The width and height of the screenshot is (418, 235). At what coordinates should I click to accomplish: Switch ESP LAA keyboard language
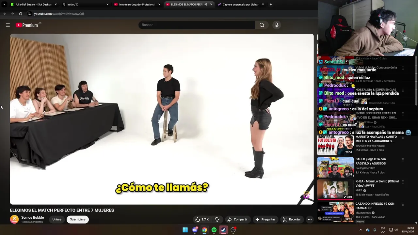pos(383,230)
